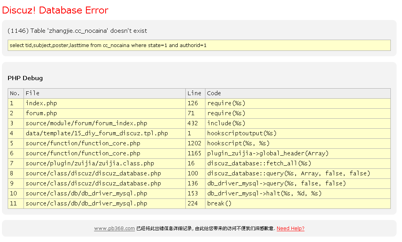
Task: Click the Code column header
Action: click(x=213, y=93)
